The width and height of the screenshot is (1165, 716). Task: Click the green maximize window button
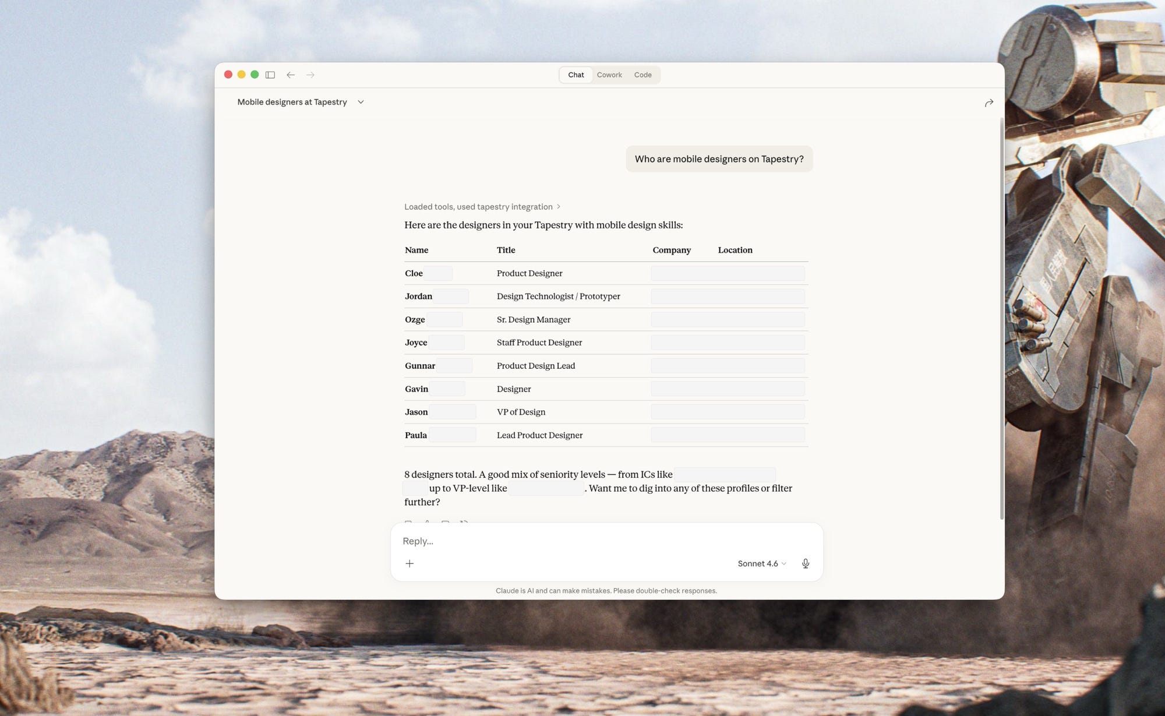[x=255, y=75]
